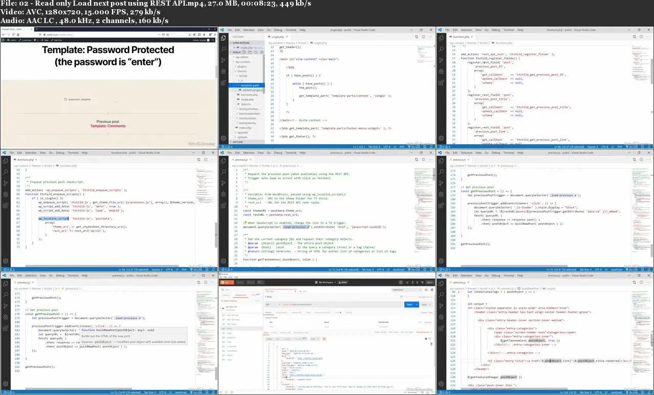Follow the 'Template: Comments' previous post link
654x395 pixels.
[x=108, y=126]
